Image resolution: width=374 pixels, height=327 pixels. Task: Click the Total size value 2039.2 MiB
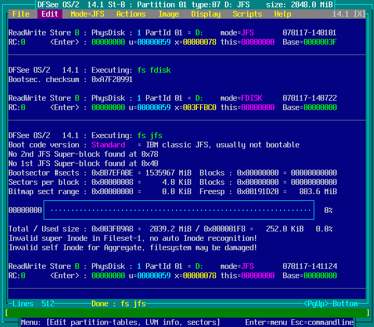(x=170, y=229)
